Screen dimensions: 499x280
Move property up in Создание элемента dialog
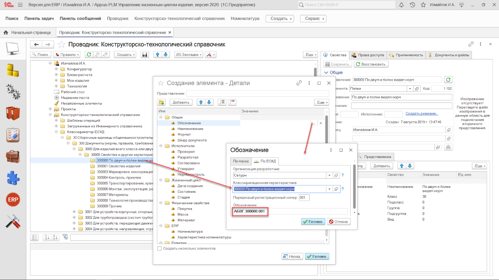pos(201,102)
